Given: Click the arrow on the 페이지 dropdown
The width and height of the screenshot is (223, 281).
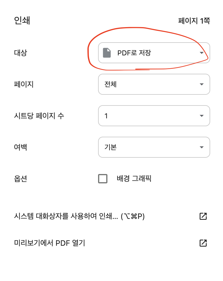Looking at the screenshot, I should pos(201,84).
